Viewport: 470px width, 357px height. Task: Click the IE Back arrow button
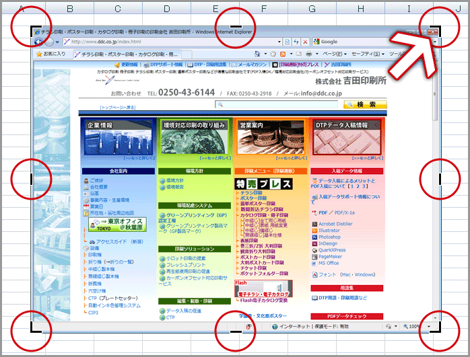coord(38,42)
